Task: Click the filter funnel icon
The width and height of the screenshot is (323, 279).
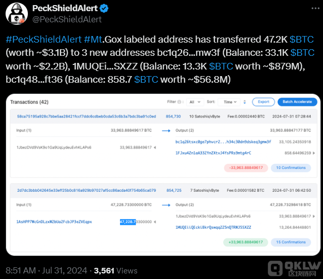Action: pyautogui.click(x=177, y=101)
